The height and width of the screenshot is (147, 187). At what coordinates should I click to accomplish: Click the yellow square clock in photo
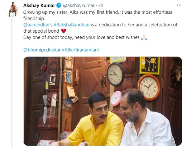tap(150, 66)
